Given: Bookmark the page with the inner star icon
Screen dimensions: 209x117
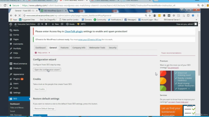Looking at the screenshot, I should [150, 16].
